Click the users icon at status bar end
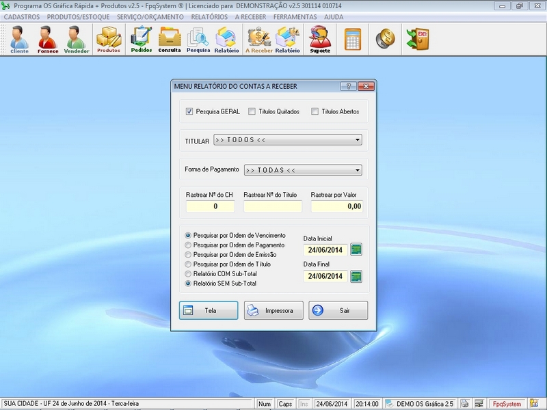The image size is (547, 410). 534,403
